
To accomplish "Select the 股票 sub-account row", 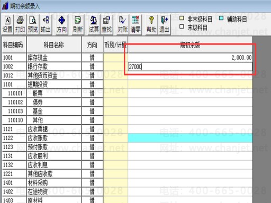I will (127, 94).
